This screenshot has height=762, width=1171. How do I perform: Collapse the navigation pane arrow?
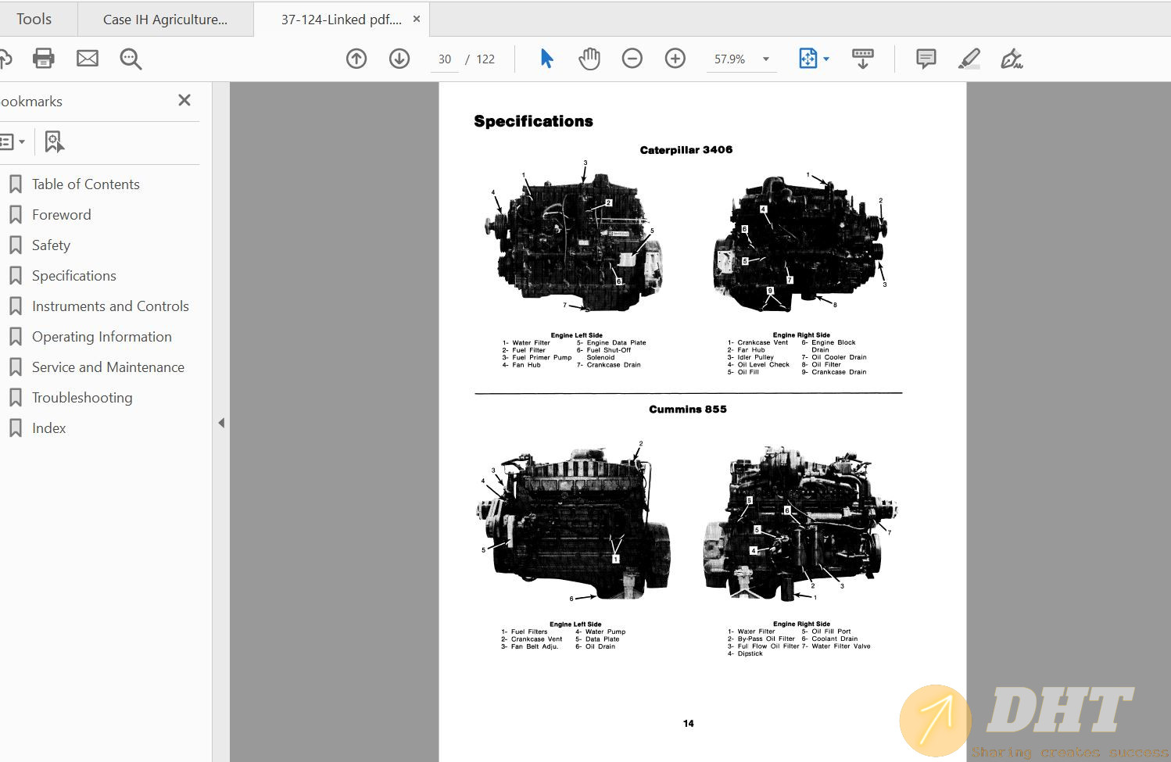[x=221, y=423]
